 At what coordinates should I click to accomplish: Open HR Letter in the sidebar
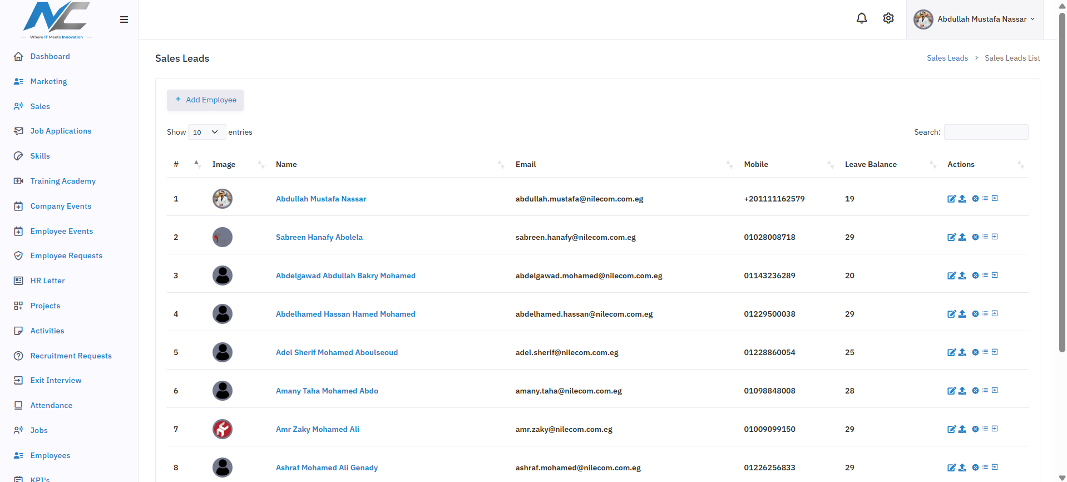coord(47,281)
